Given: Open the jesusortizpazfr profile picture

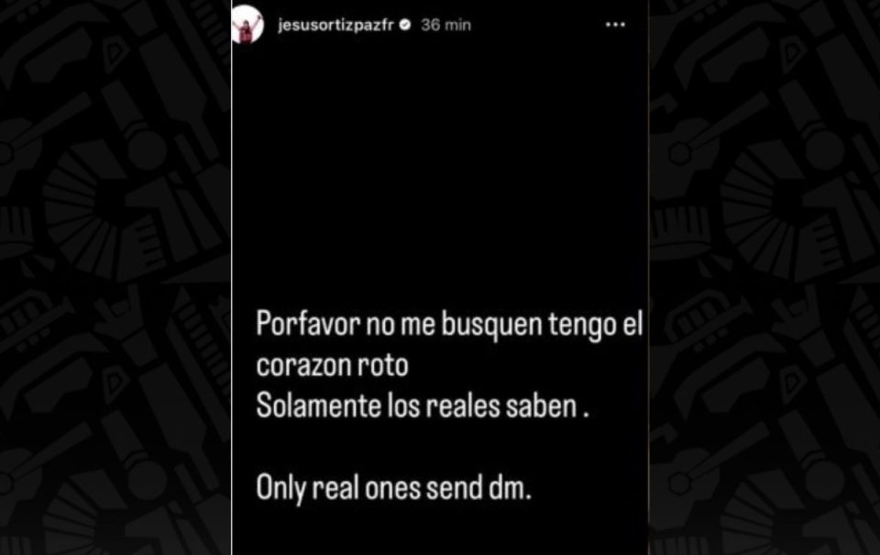Looking at the screenshot, I should point(247,24).
